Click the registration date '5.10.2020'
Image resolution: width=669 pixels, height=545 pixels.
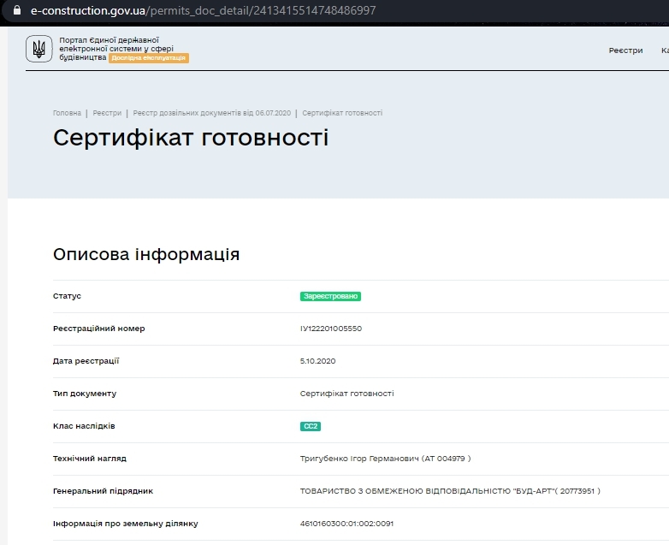(x=317, y=361)
